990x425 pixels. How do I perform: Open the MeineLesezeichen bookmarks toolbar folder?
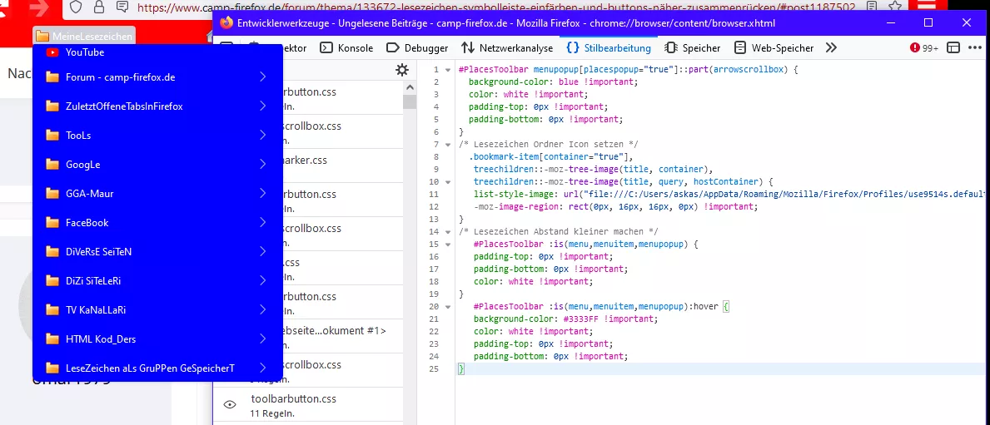83,37
